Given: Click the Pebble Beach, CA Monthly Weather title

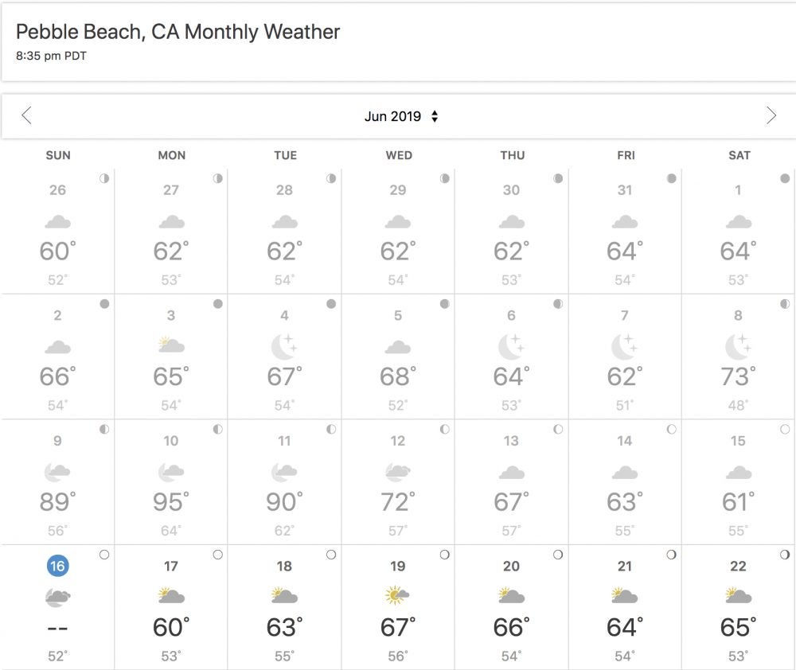Looking at the screenshot, I should [178, 32].
